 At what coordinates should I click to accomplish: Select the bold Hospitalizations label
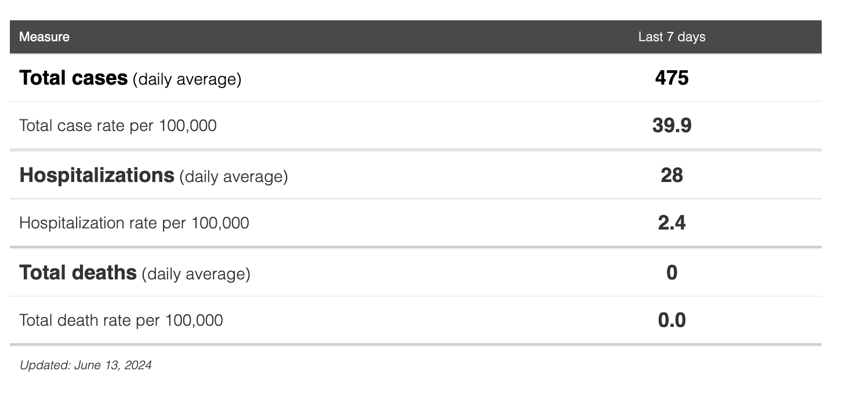point(97,175)
